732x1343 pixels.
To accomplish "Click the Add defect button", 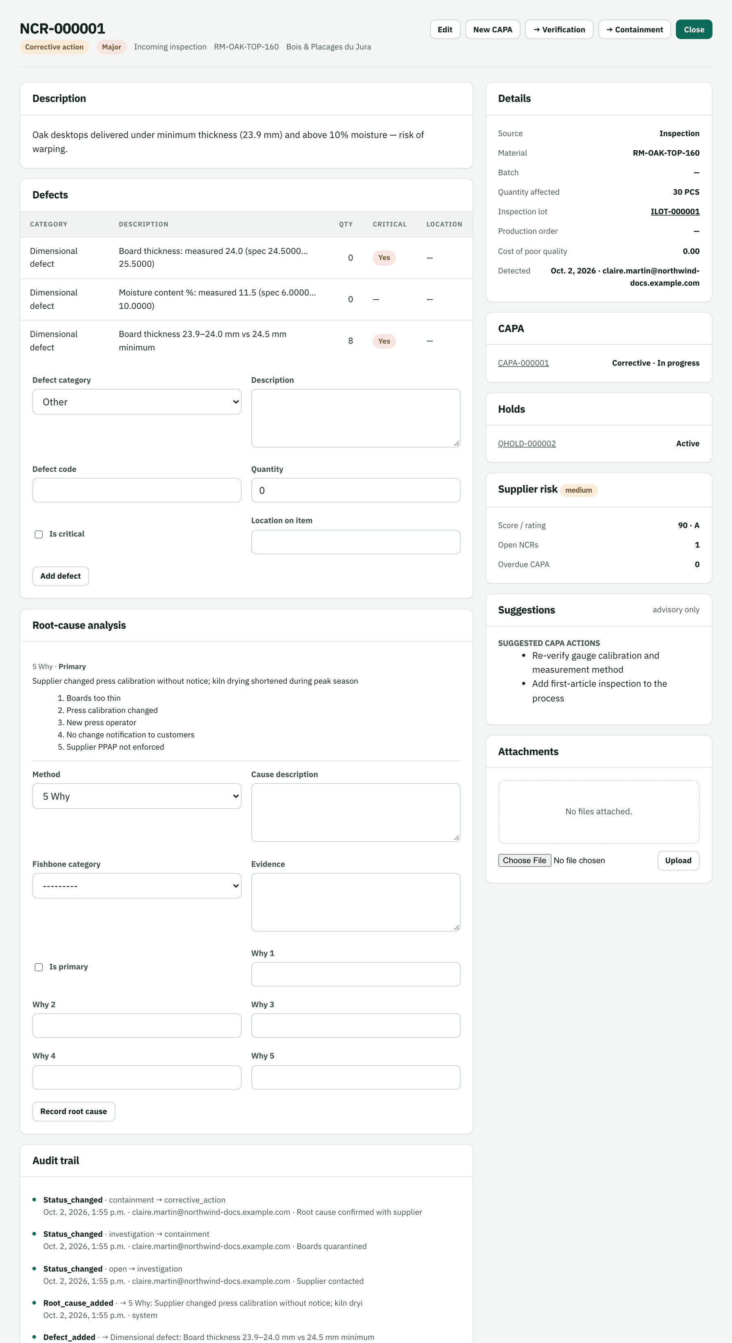I will click(x=61, y=576).
